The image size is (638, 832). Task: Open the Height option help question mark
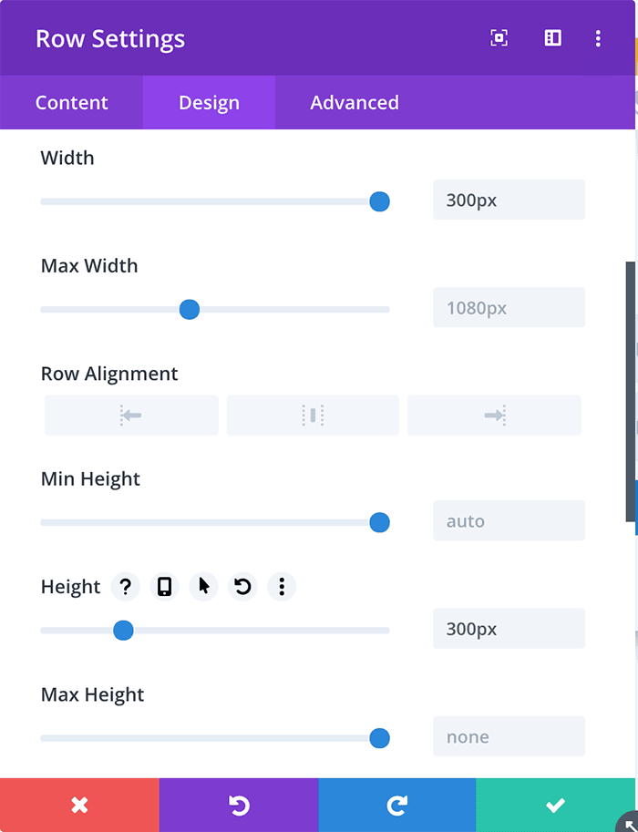click(x=125, y=586)
